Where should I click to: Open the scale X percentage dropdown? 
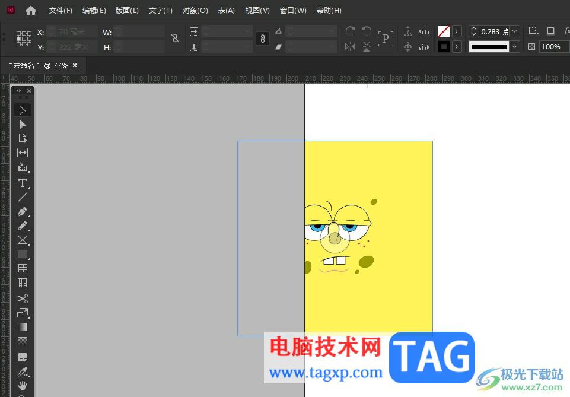point(247,31)
